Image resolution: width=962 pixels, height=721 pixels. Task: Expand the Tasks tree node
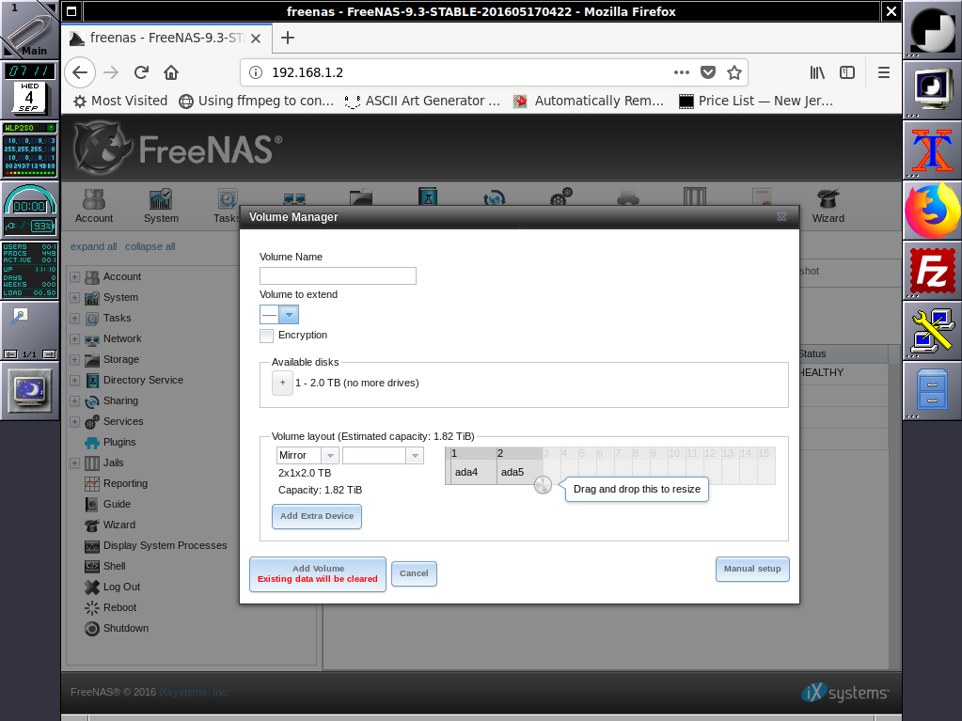coord(75,318)
